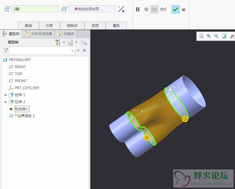235x189 pixels.
Task: Click the '单击此处添加项' second direction field
Action: (92, 9)
